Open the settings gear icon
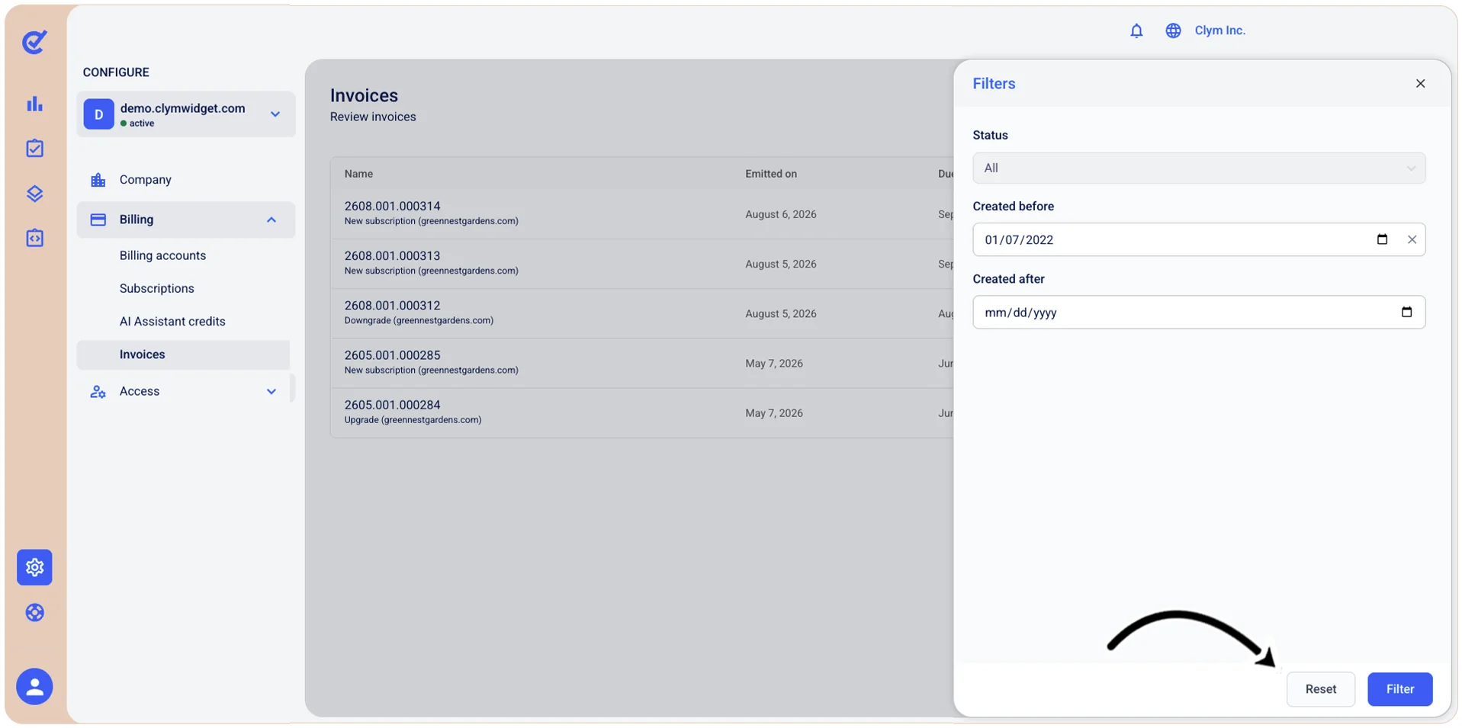 coord(34,567)
